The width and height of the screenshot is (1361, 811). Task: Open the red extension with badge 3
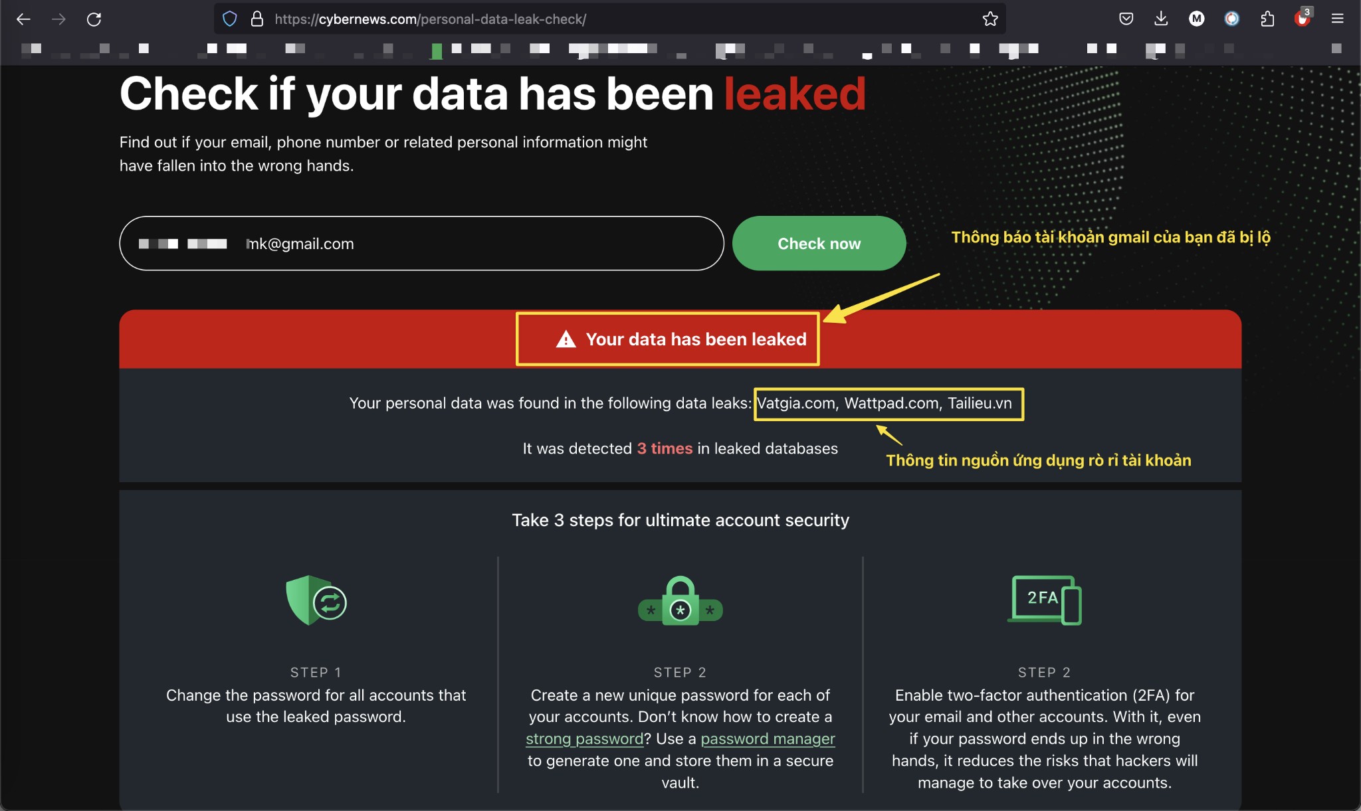1302,19
